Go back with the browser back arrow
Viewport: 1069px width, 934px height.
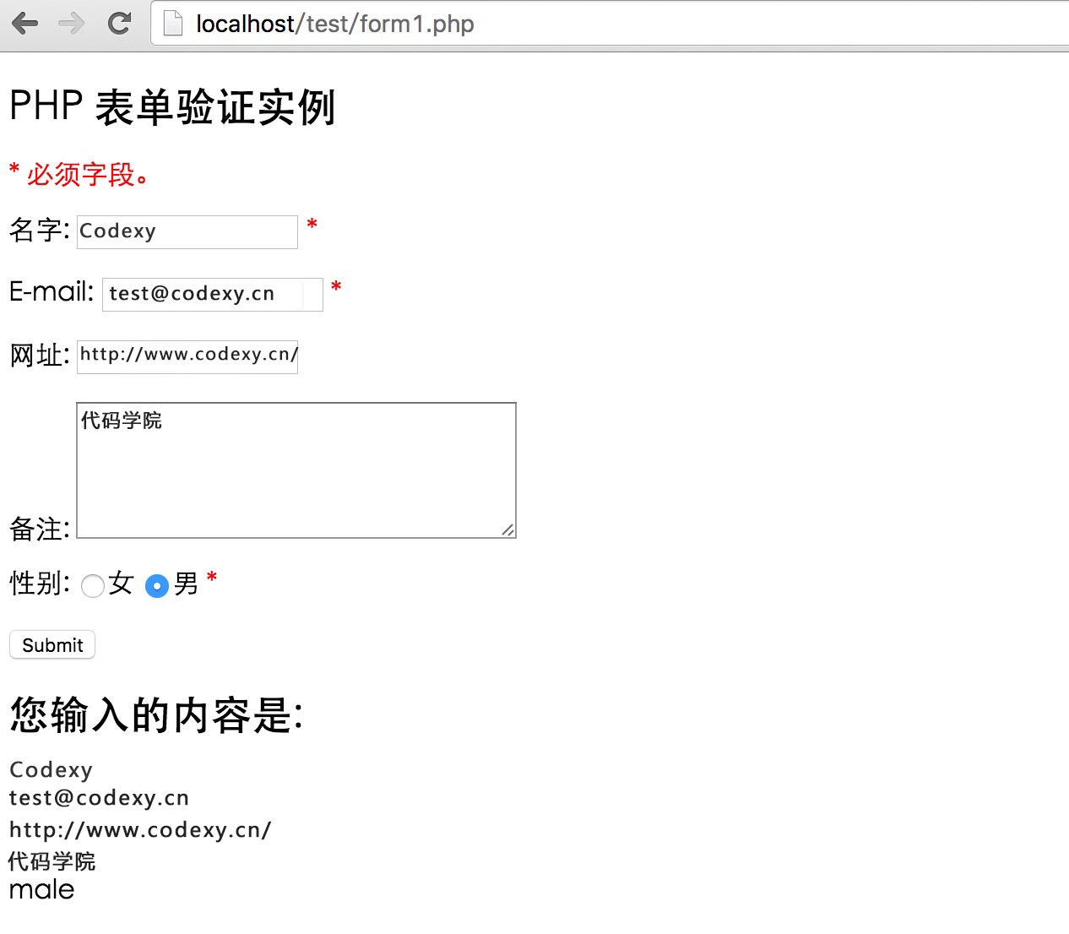25,24
